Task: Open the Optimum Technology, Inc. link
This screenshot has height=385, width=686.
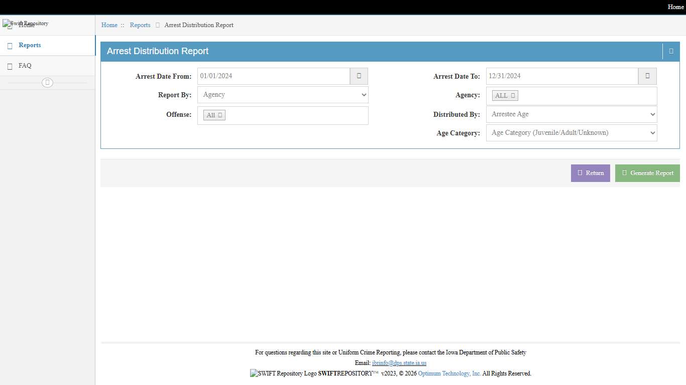Action: click(x=449, y=373)
